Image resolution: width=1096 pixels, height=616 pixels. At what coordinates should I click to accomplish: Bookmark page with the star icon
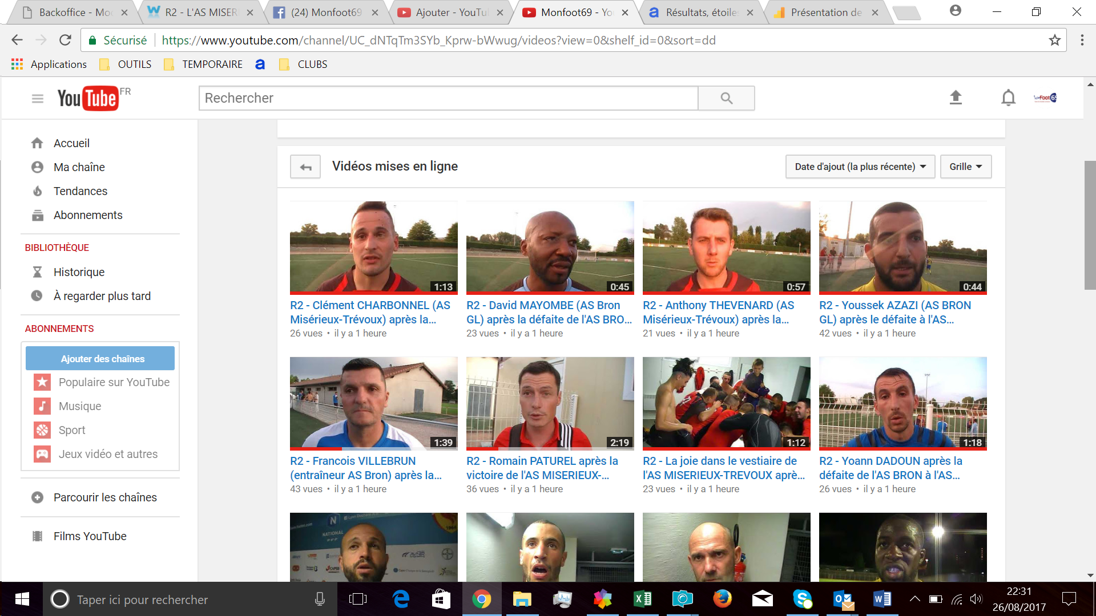(1054, 40)
